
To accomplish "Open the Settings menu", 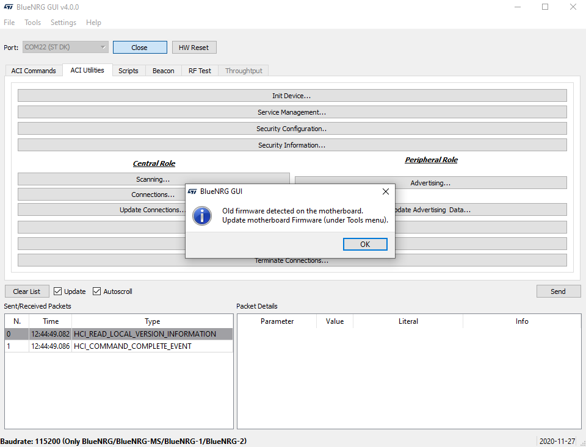I will (63, 23).
